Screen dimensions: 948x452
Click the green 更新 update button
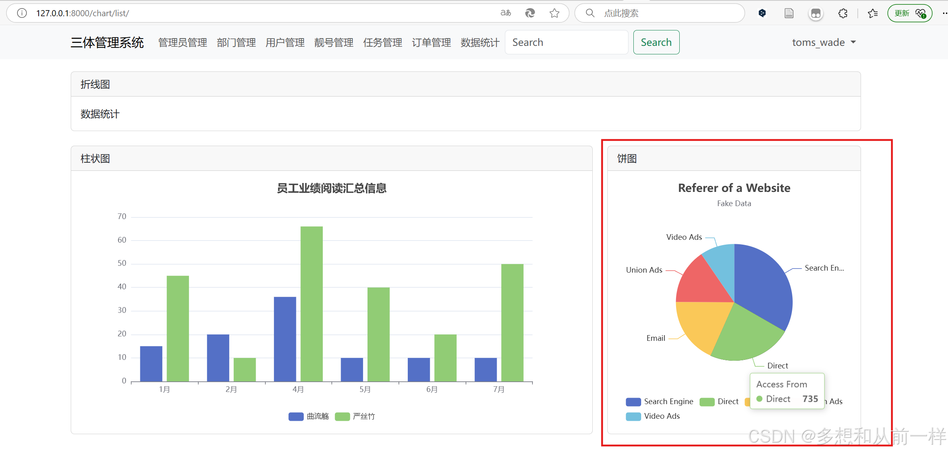tap(909, 13)
